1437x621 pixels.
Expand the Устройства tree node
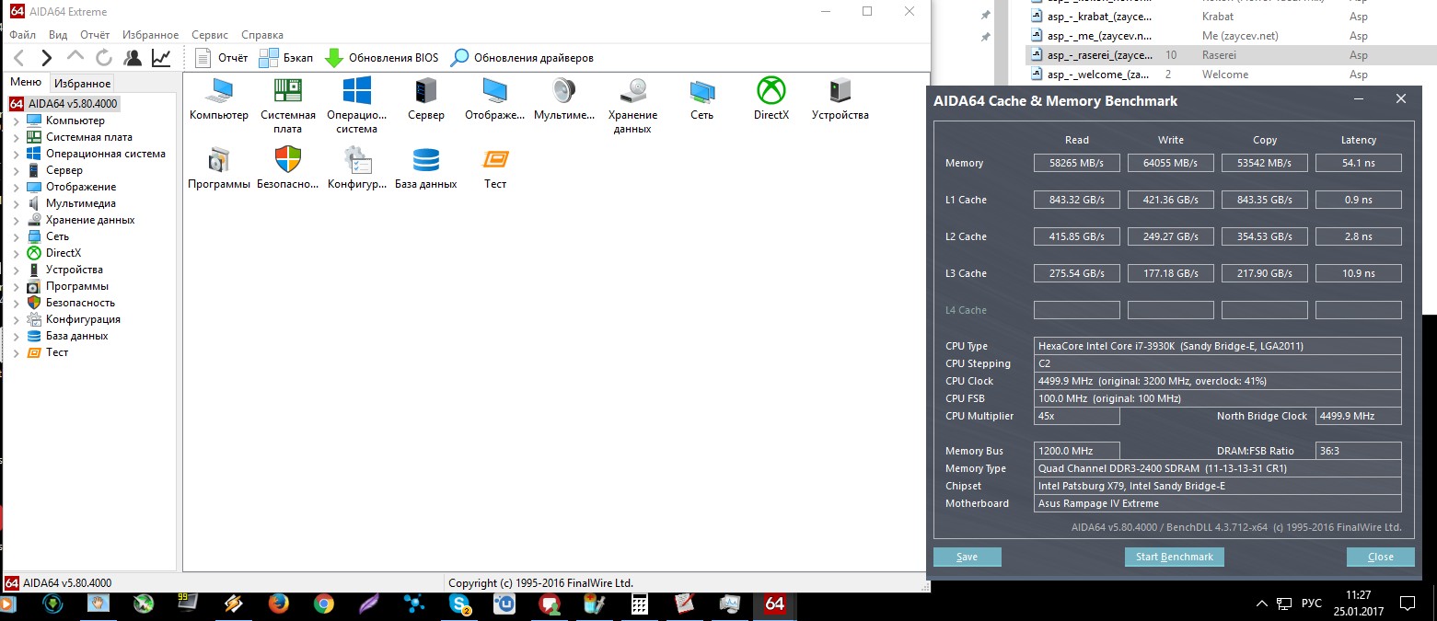pos(16,270)
